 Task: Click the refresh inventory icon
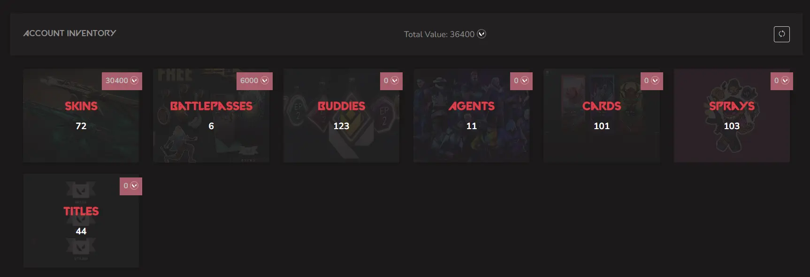(781, 34)
